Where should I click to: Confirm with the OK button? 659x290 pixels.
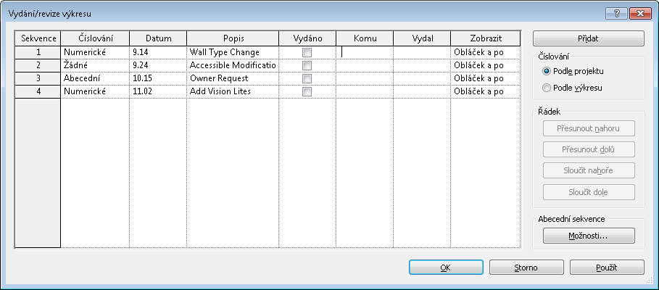(446, 268)
